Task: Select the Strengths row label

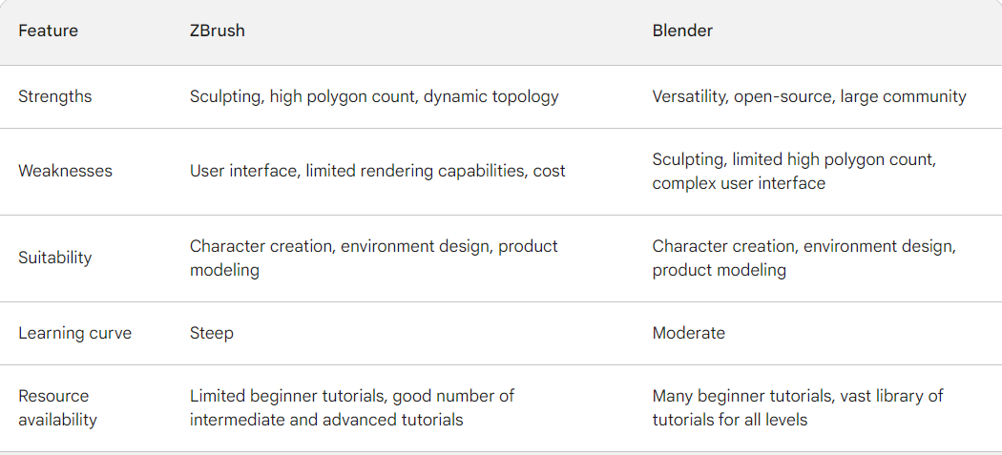Action: (55, 96)
